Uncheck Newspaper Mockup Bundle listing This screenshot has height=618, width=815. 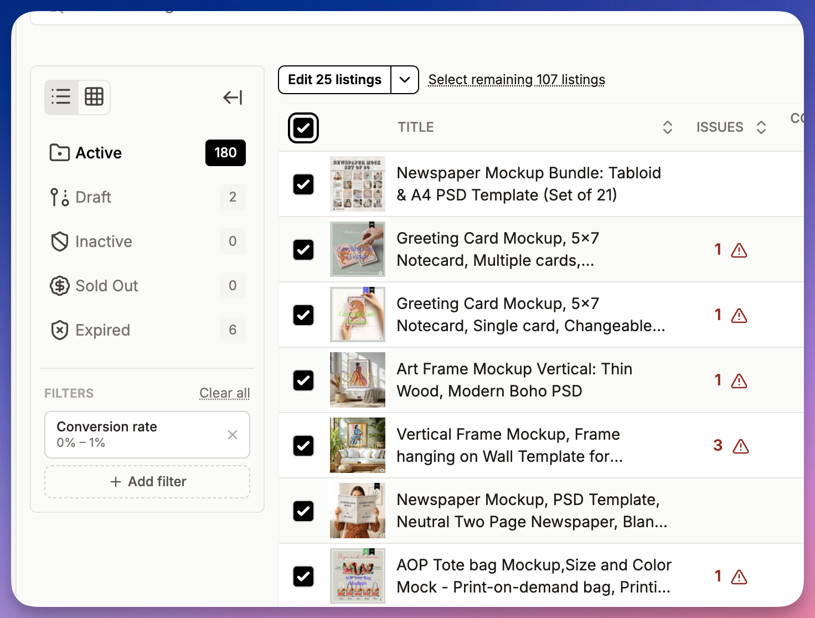(303, 184)
